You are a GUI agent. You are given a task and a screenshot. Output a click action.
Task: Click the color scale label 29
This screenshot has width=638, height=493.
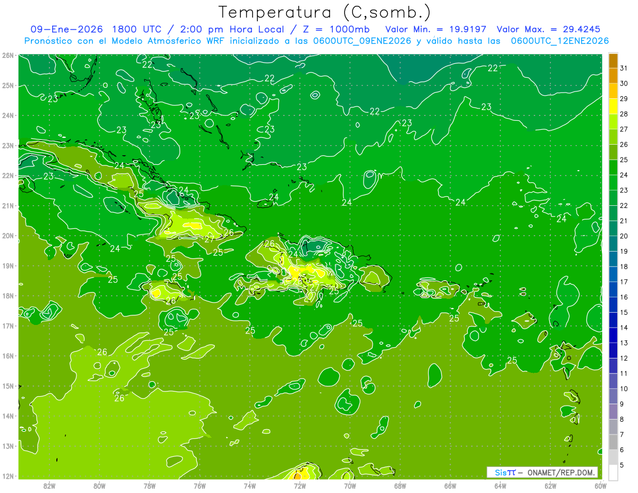(x=624, y=99)
